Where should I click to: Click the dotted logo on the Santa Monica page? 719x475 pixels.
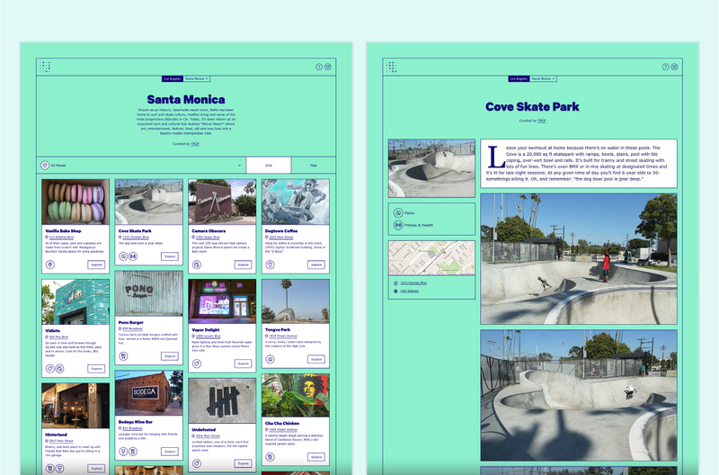click(x=44, y=67)
